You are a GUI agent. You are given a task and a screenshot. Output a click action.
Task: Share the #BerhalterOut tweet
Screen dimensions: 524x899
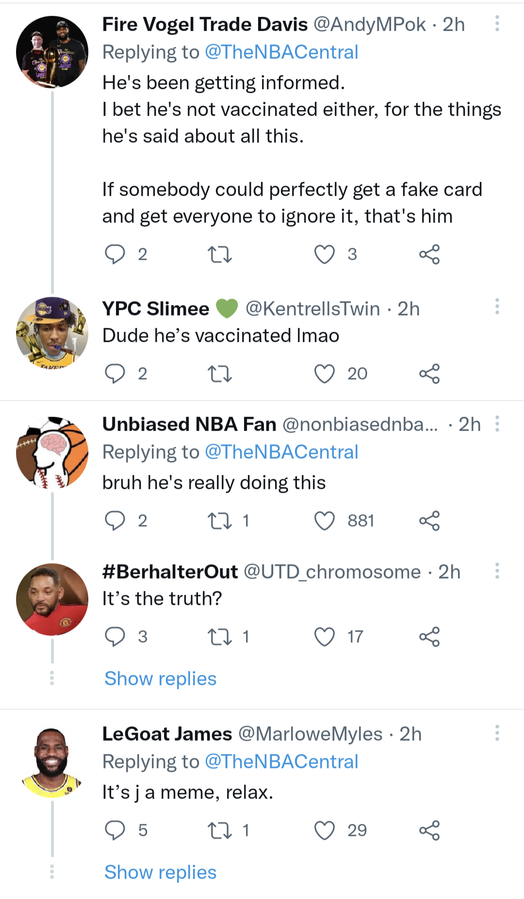[429, 637]
